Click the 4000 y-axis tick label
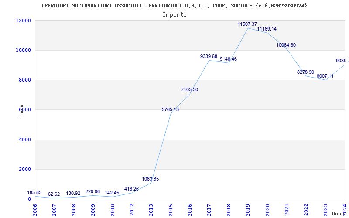Viewport: 349px width, 218px height. (x=25, y=140)
